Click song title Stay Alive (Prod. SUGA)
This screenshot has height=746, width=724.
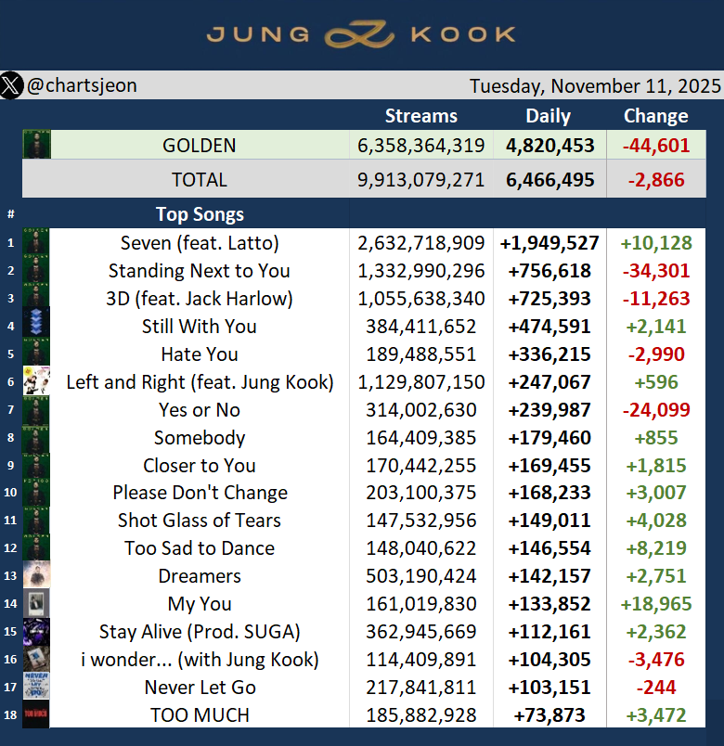200,632
